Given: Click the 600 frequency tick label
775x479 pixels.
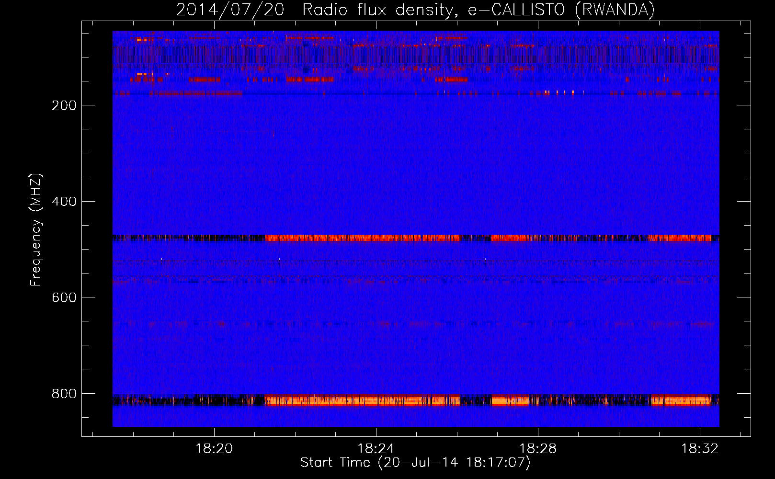Looking at the screenshot, I should (64, 297).
